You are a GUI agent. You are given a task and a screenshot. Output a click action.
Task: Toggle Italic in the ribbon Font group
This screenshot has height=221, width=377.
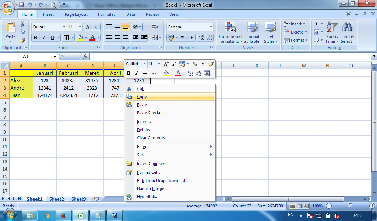(44, 38)
